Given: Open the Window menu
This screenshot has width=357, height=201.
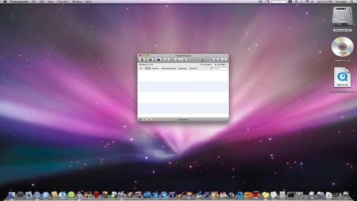Looking at the screenshot, I should tap(77, 2).
